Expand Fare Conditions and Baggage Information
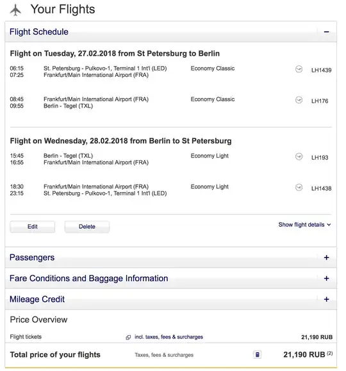Screen dimensions: 346x371 (x=326, y=278)
